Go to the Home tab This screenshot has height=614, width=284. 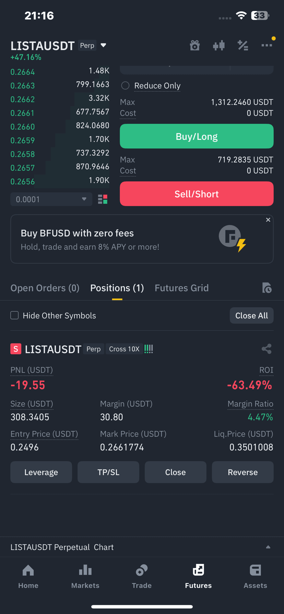[x=28, y=577]
